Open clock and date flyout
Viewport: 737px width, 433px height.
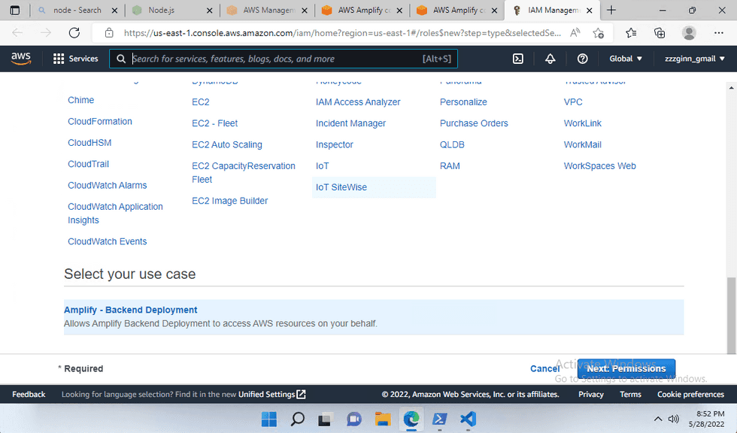point(706,419)
